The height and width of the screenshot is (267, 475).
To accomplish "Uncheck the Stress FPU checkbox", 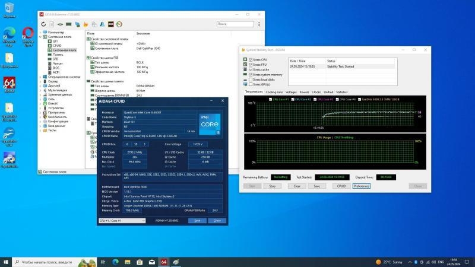I will pos(251,65).
